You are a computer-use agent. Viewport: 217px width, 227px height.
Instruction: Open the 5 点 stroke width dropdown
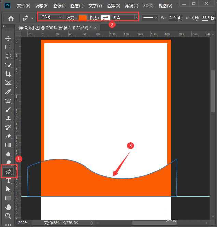click(x=126, y=17)
